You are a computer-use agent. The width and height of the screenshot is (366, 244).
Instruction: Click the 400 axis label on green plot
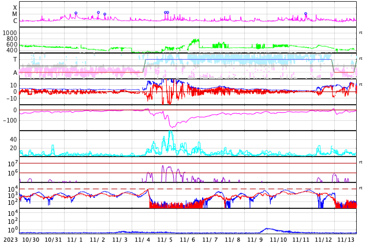tap(12, 50)
